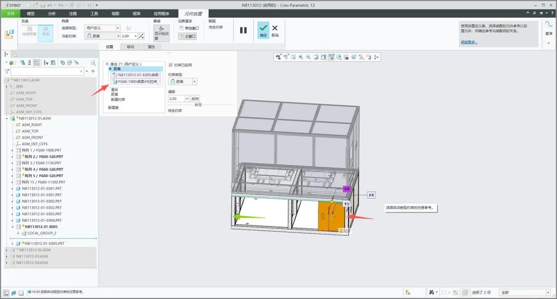Toggle the spin center icon in graphics toolbar
The image size is (557, 299).
coord(376,57)
